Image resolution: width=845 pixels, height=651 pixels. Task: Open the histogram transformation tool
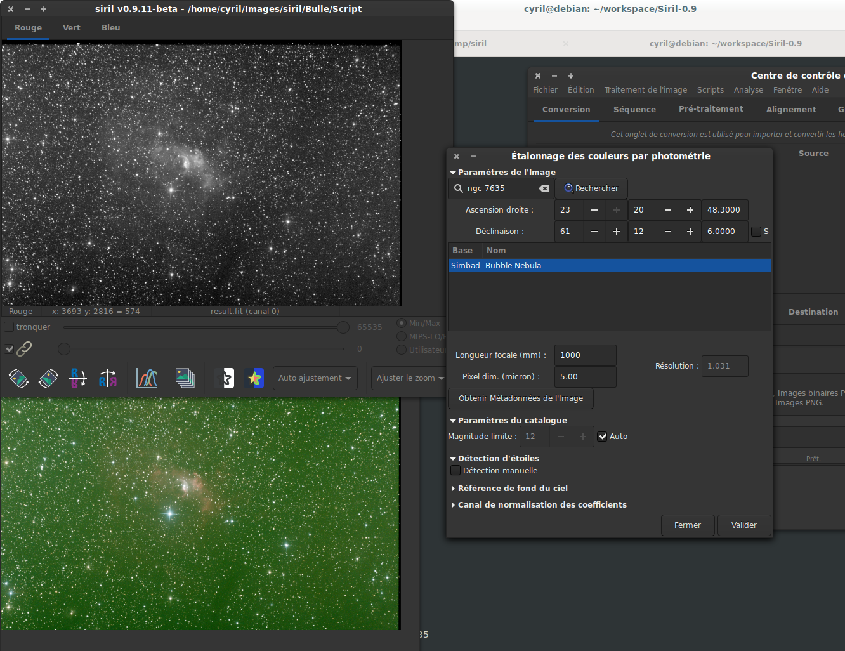(x=147, y=378)
